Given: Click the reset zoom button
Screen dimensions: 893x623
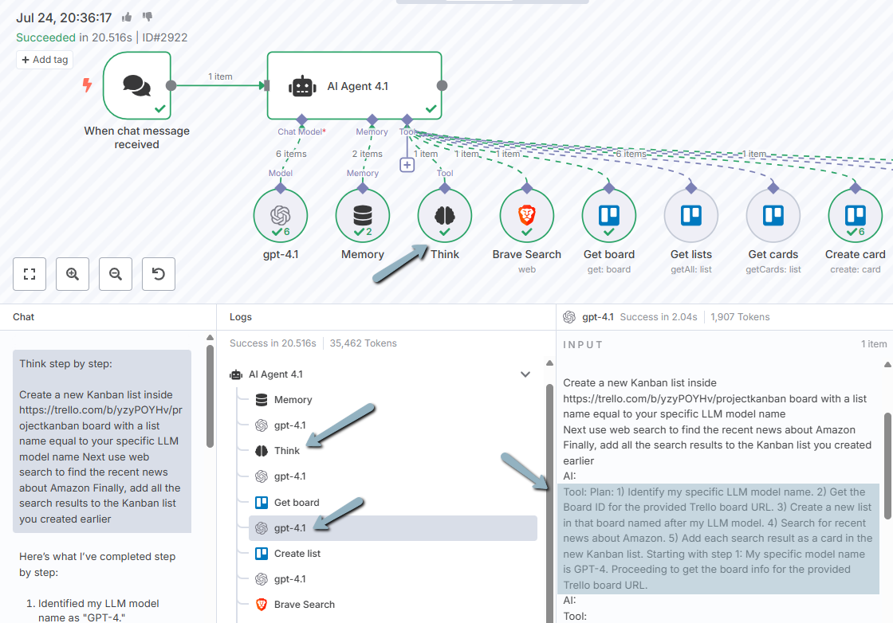Looking at the screenshot, I should [159, 274].
